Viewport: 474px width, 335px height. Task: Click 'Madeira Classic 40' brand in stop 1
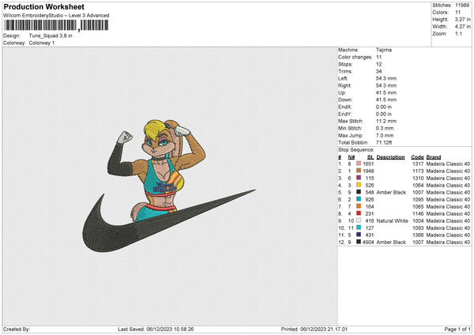pos(448,164)
